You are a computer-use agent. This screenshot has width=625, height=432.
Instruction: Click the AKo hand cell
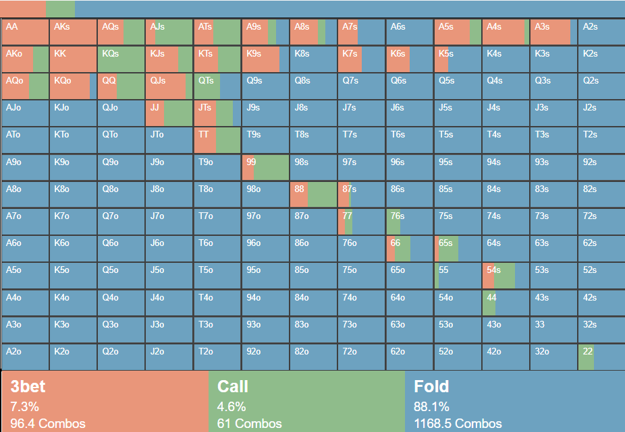click(25, 59)
